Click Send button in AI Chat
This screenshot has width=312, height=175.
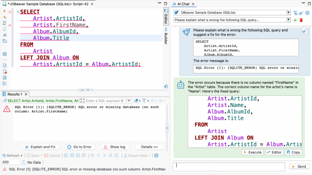click(x=299, y=166)
